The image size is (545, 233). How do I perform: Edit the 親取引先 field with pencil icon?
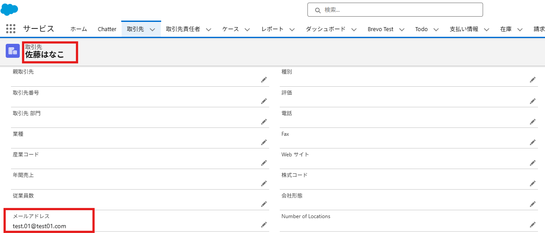(x=263, y=80)
